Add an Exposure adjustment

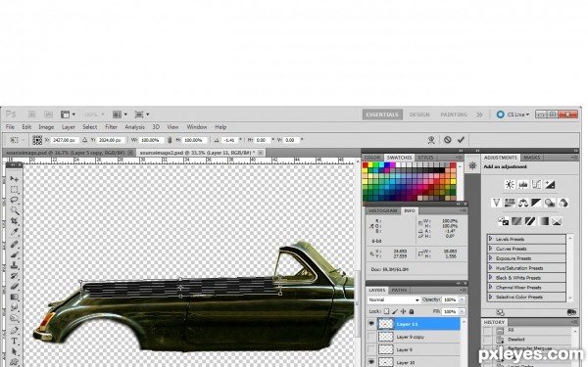coord(550,184)
